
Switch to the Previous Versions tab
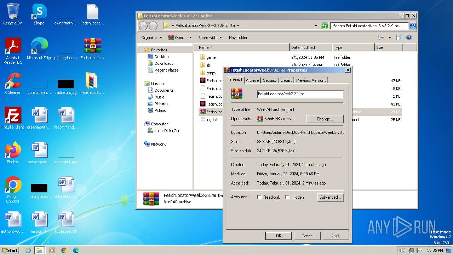[311, 80]
